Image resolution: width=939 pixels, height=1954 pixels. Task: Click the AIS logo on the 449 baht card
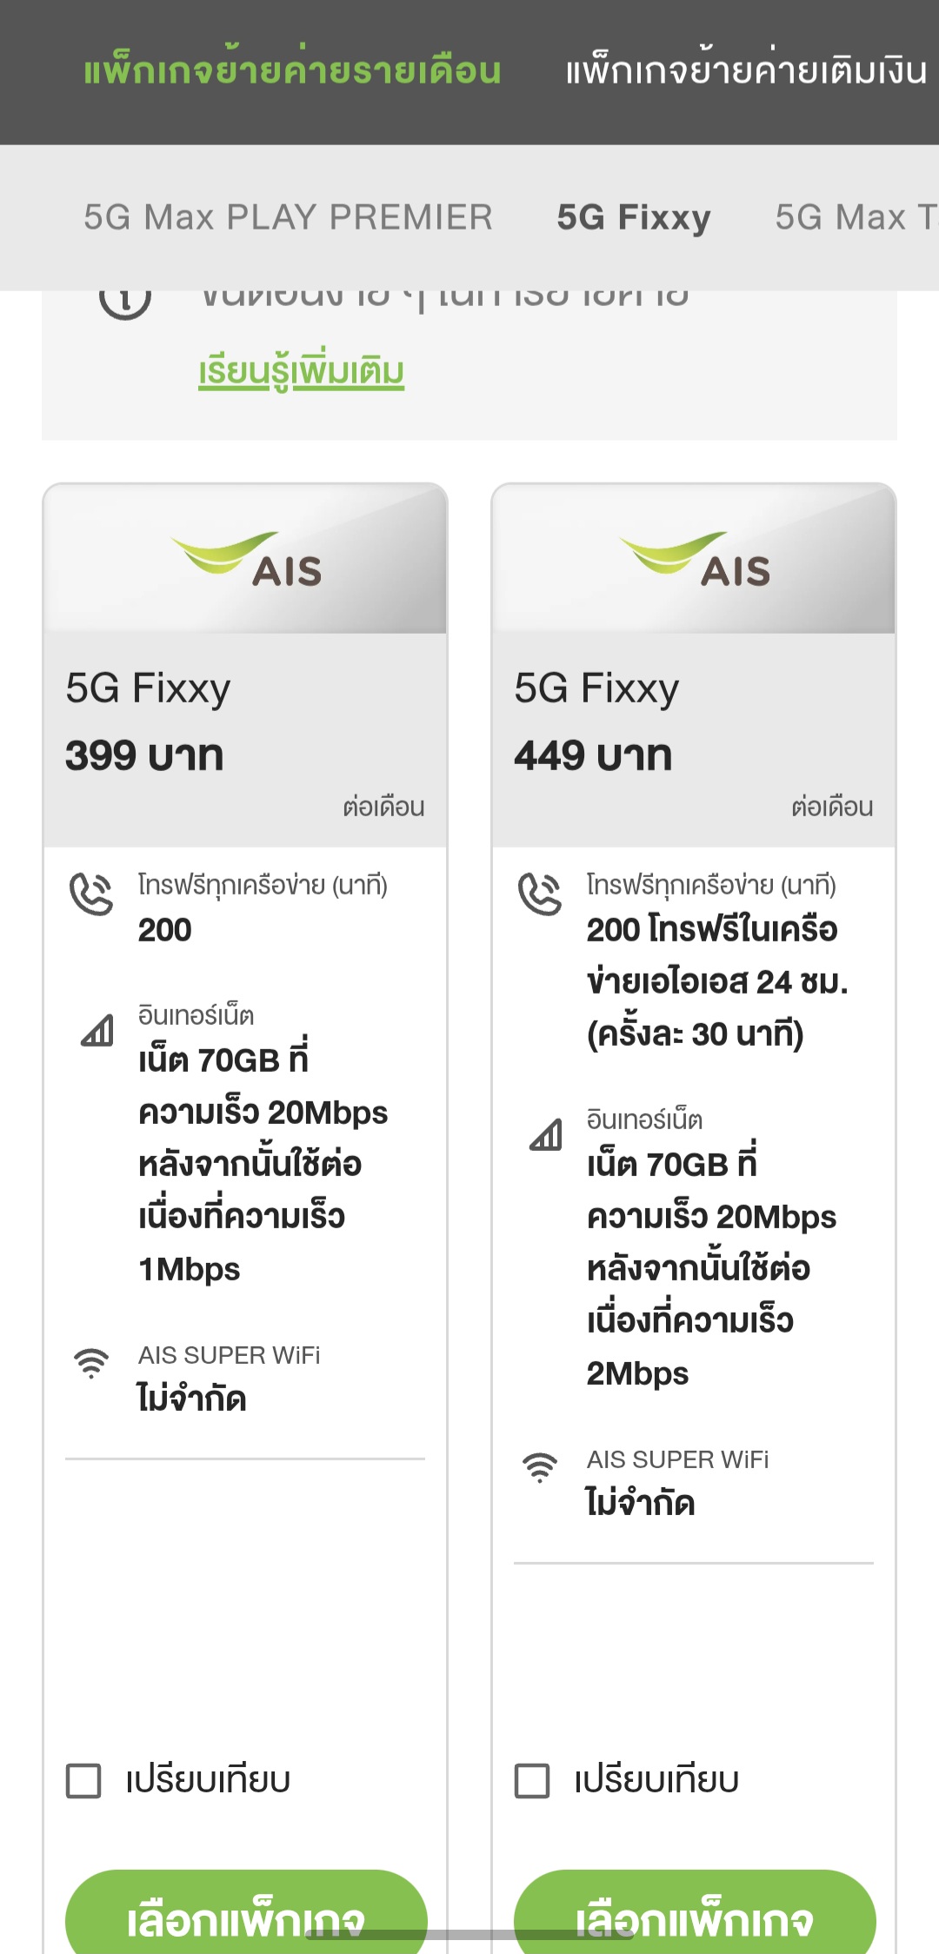696,559
